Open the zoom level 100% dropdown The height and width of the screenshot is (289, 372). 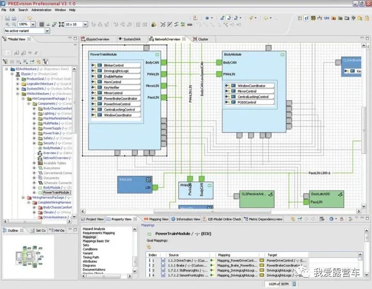click(33, 24)
